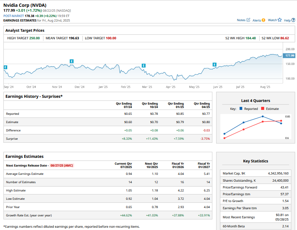The width and height of the screenshot is (297, 230).
Task: Click the 52 WK LOW 86.62 value
Action: (285, 38)
